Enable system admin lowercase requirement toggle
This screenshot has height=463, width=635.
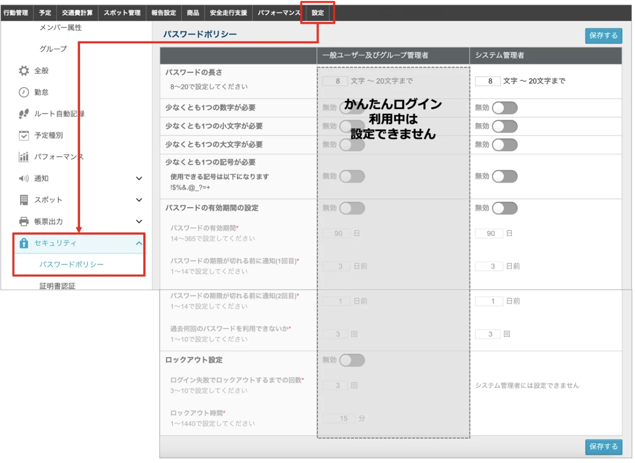[504, 127]
